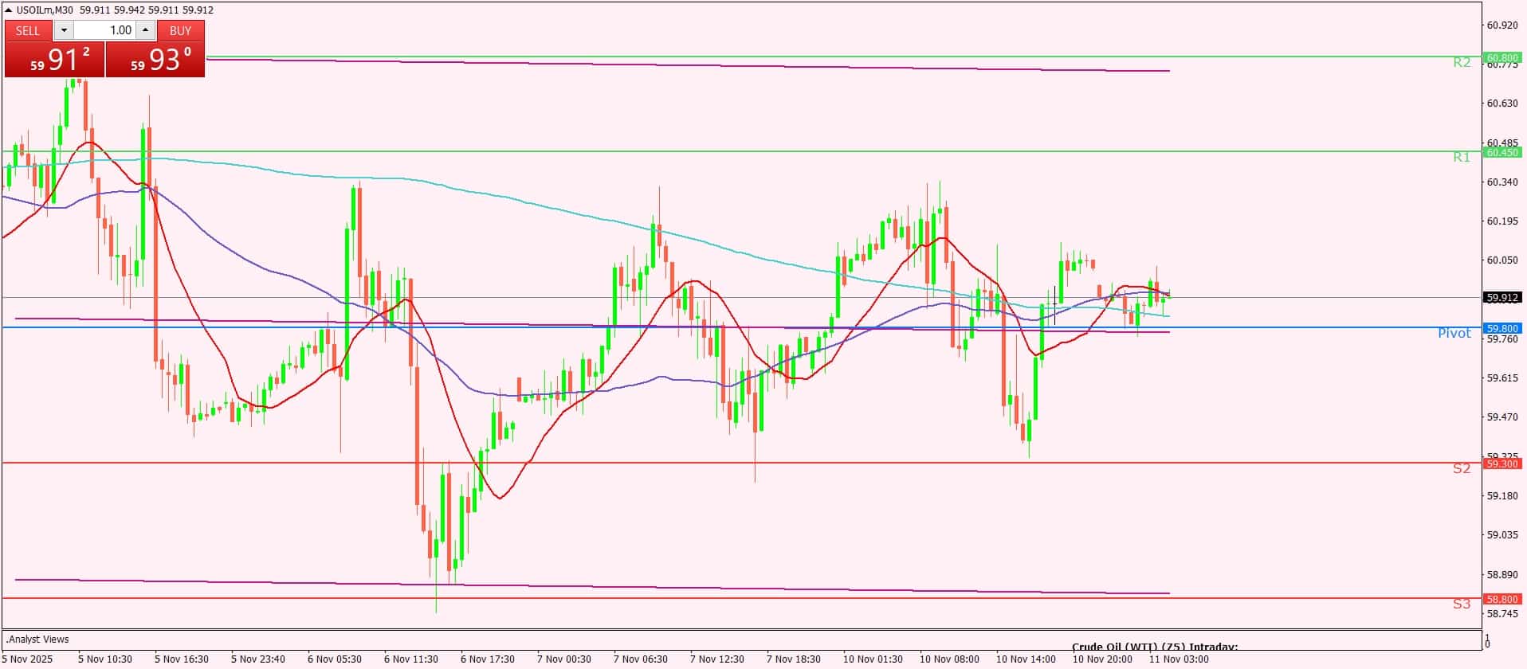
Task: Click the 5 Nov 10:30 time label
Action: pyautogui.click(x=105, y=659)
